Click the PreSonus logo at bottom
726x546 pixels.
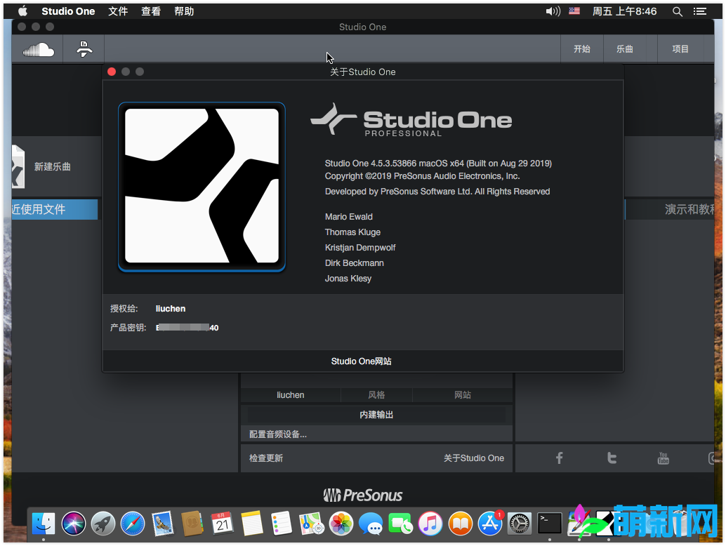point(362,495)
